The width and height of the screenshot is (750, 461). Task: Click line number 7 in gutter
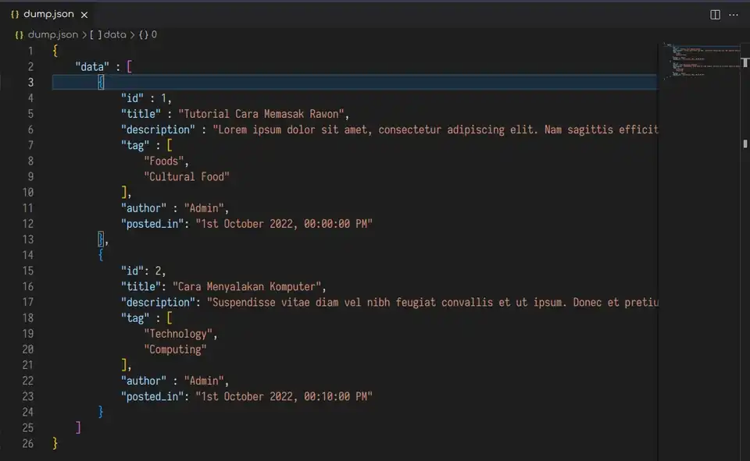click(x=30, y=145)
